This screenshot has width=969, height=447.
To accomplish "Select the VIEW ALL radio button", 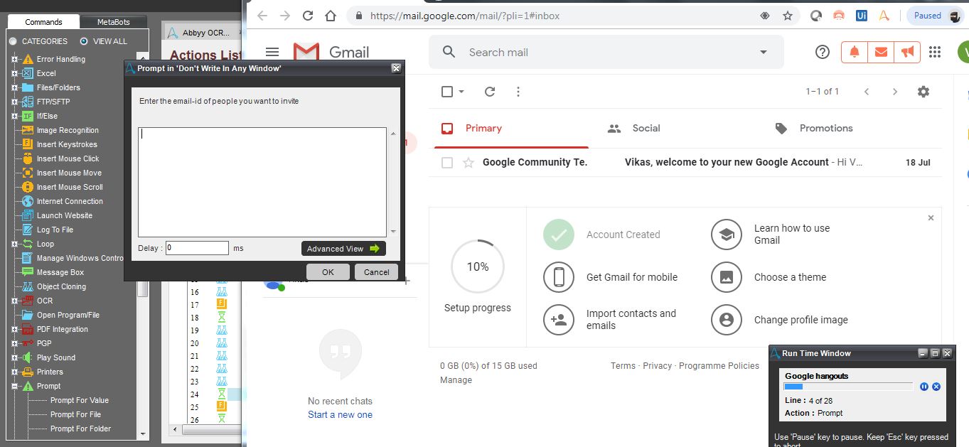I will 84,41.
